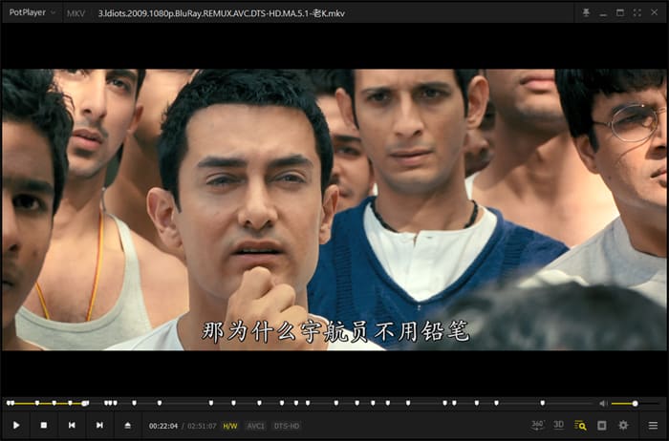Toggle 360 degree video mode

pyautogui.click(x=537, y=425)
